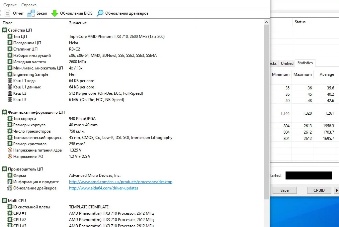Viewport: 339px width, 227px height.
Task: Click the Multi CPU section icon
Action: coord(5,200)
